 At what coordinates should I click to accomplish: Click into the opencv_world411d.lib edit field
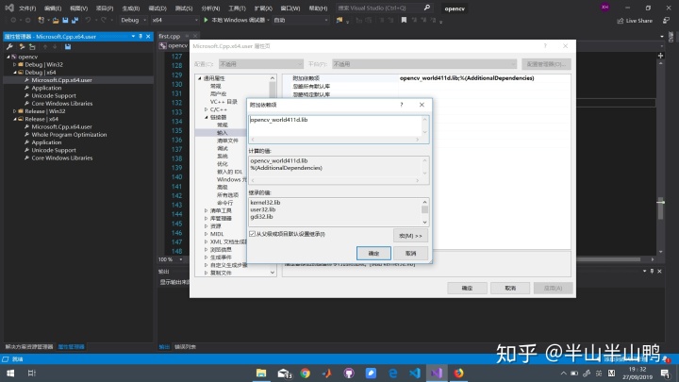pos(335,125)
